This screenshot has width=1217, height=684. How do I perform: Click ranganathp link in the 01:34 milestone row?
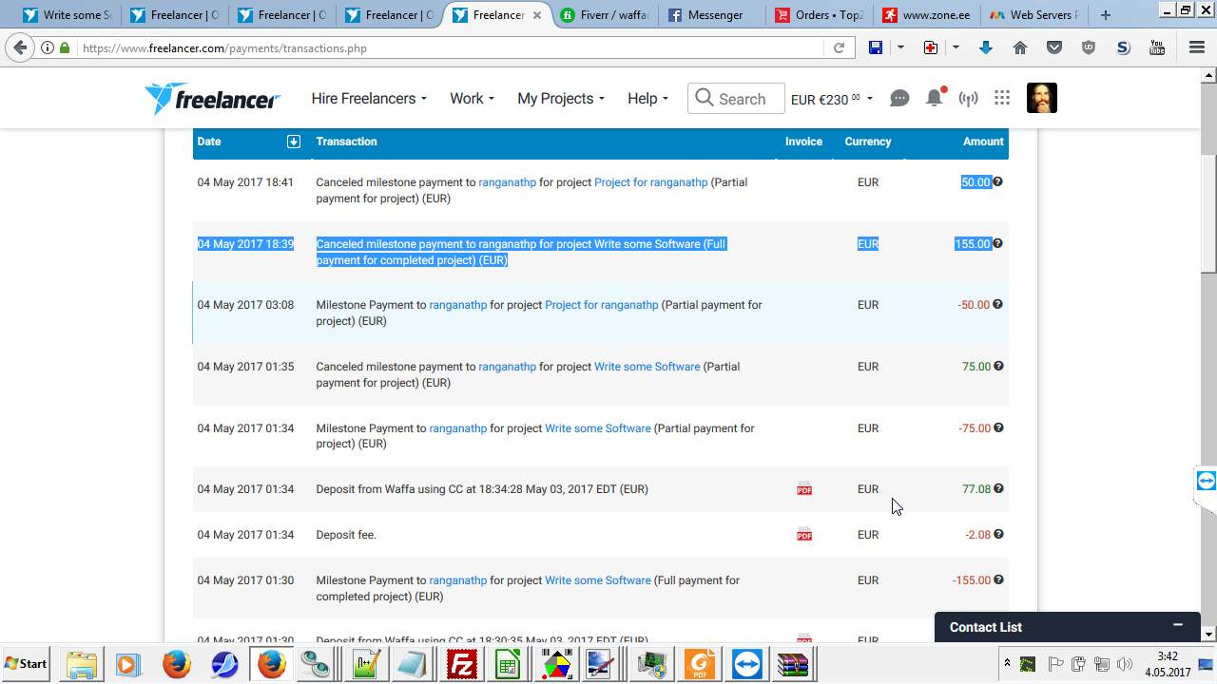(x=458, y=428)
